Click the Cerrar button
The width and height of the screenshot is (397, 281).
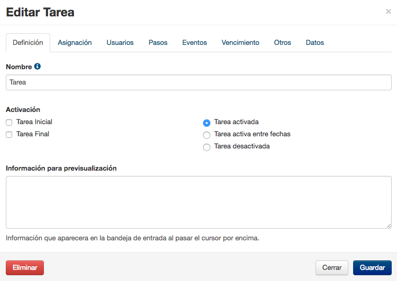(331, 268)
